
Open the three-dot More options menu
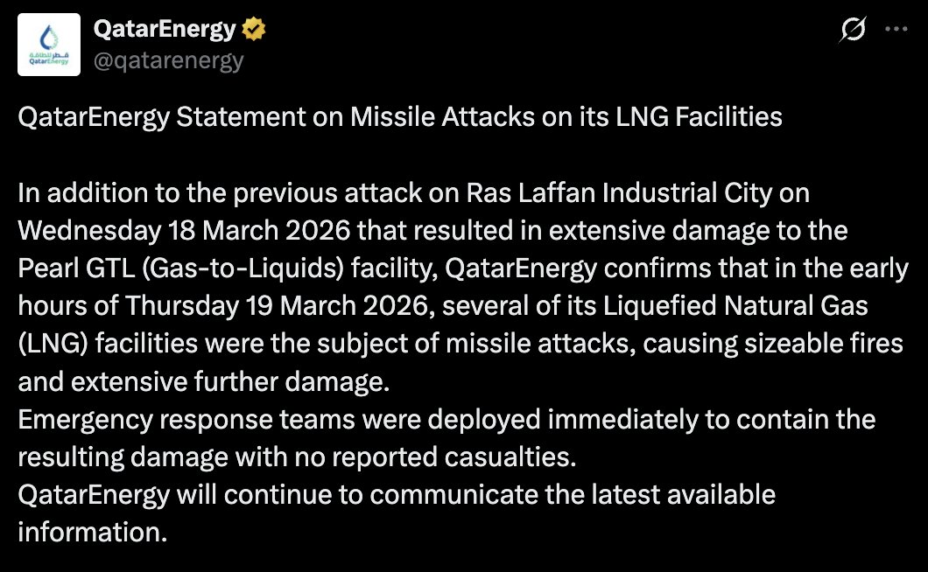tap(897, 29)
